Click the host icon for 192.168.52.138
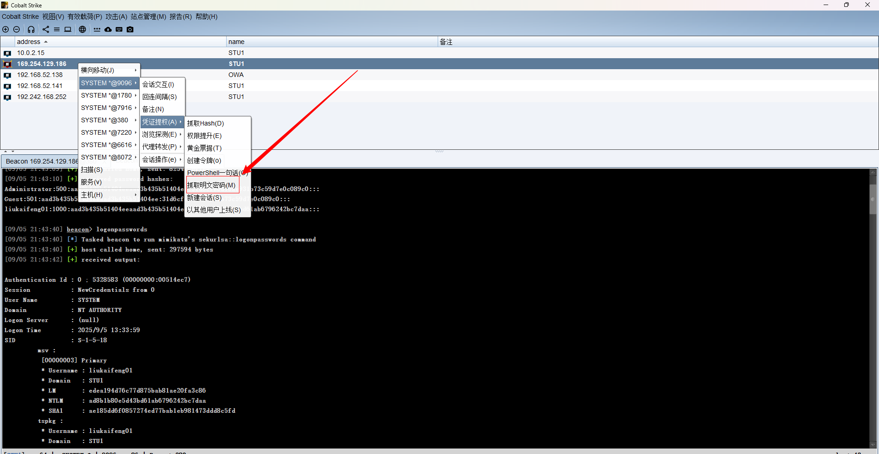 [7, 75]
